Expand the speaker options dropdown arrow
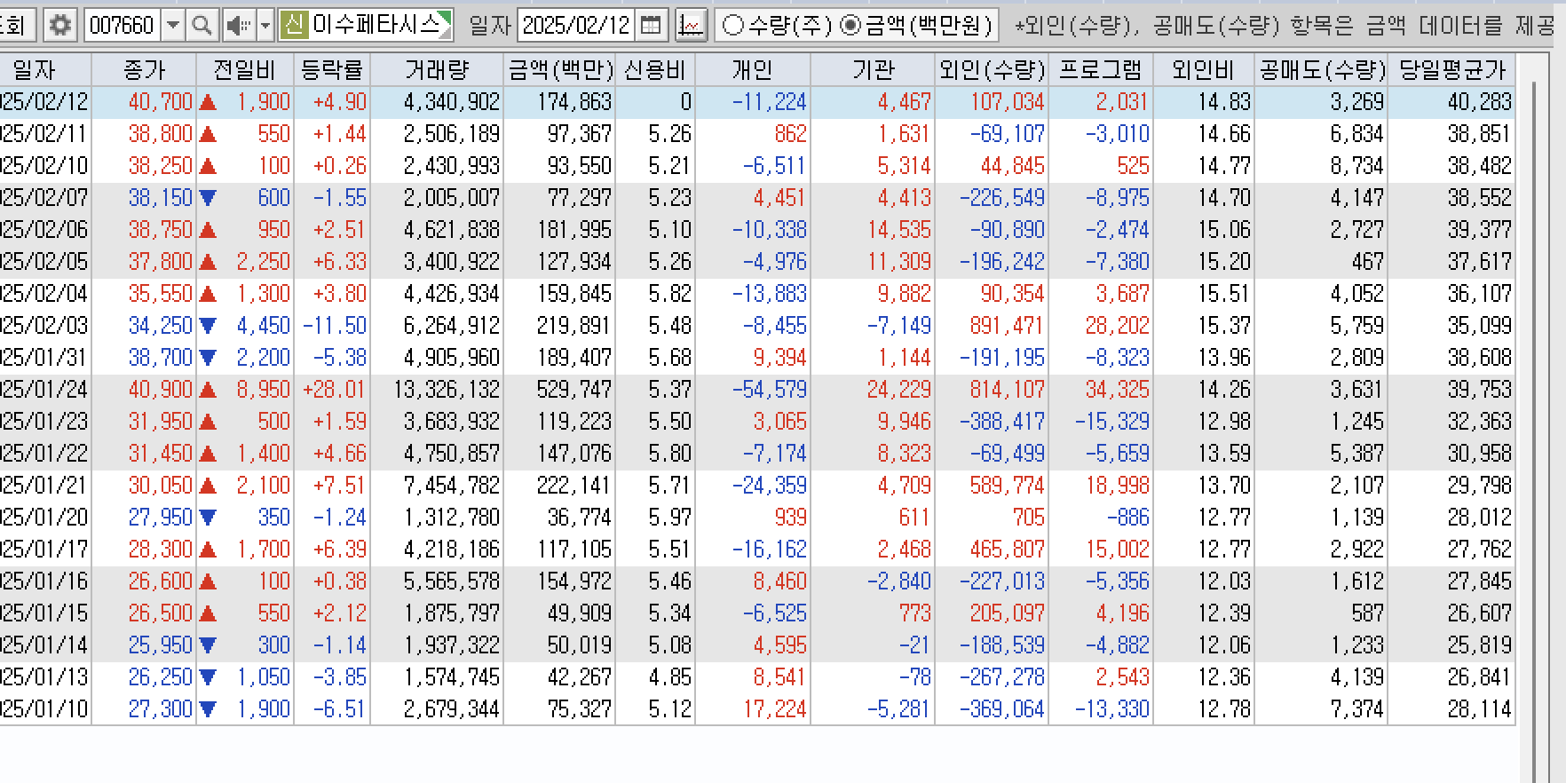 pyautogui.click(x=265, y=25)
